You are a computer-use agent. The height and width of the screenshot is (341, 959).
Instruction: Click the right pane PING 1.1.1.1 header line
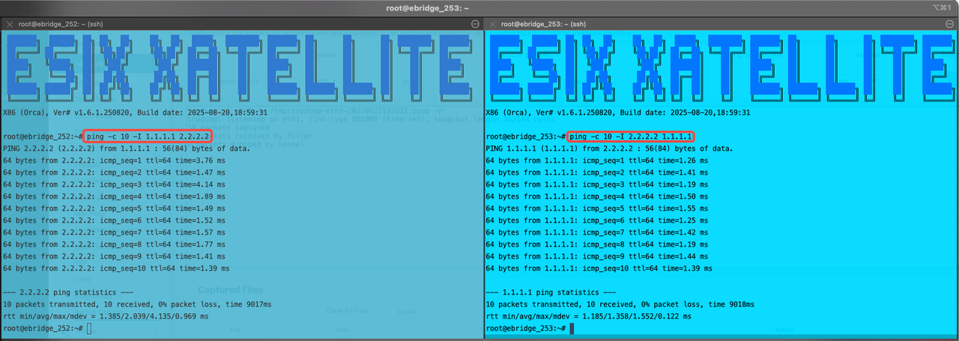pos(609,149)
